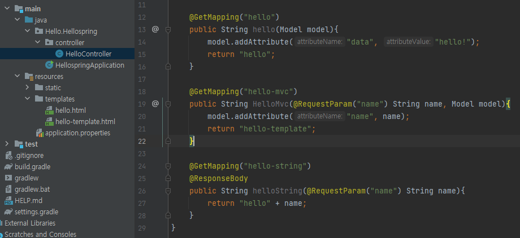Click line number 22 in gutter
The image size is (520, 238).
pyautogui.click(x=142, y=142)
